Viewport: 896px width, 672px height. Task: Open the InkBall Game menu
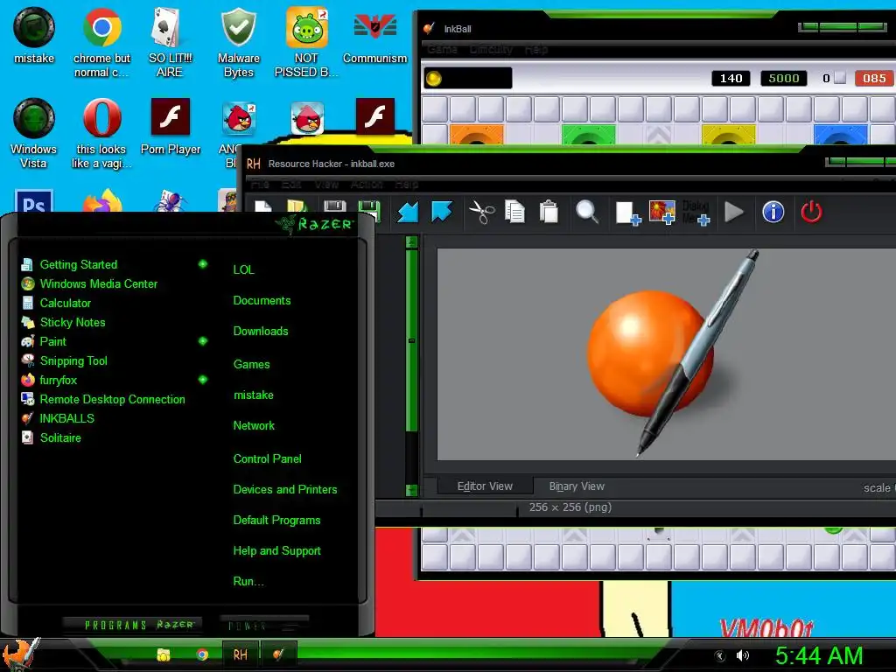tap(442, 49)
